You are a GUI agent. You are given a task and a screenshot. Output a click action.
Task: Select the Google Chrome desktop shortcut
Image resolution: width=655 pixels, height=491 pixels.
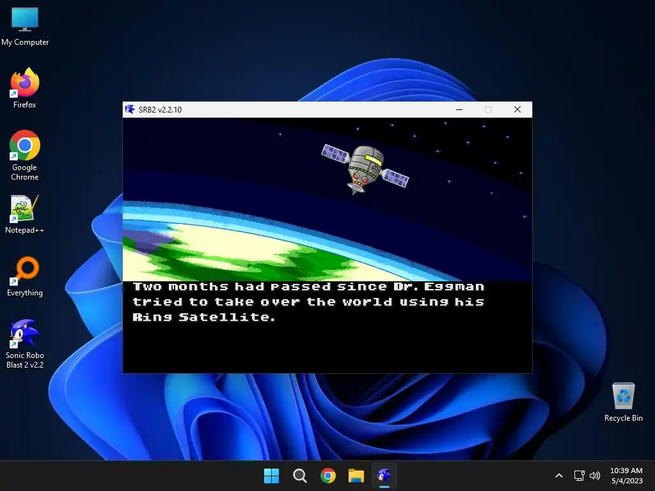point(25,155)
